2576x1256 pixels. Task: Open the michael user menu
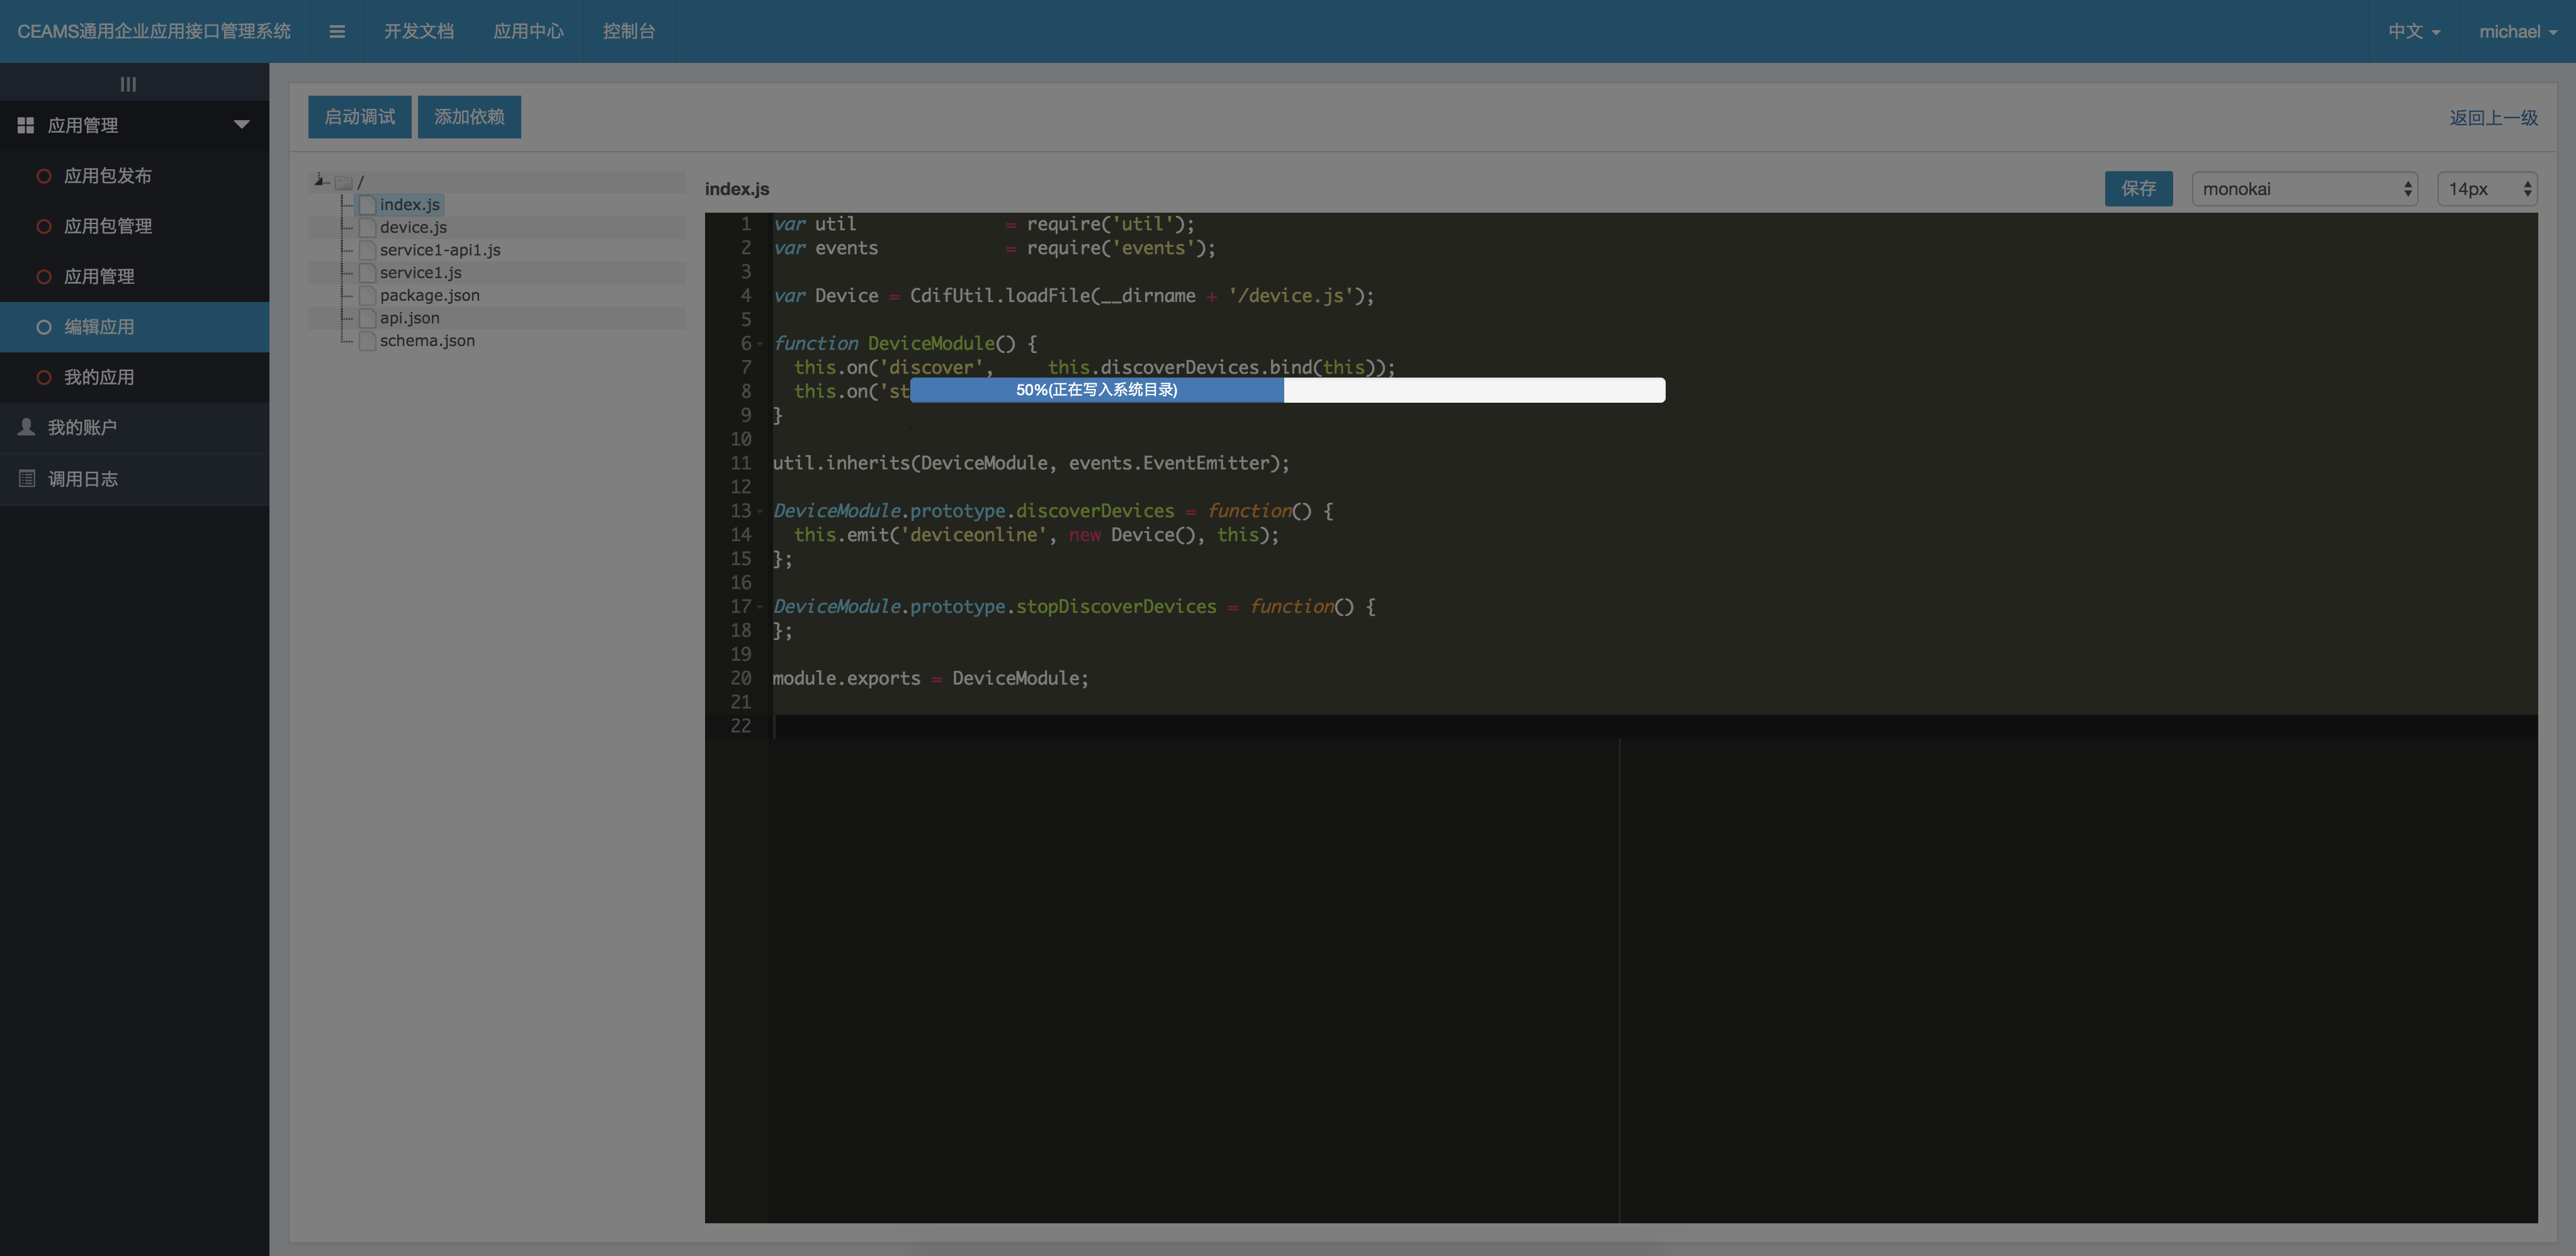pyautogui.click(x=2518, y=32)
